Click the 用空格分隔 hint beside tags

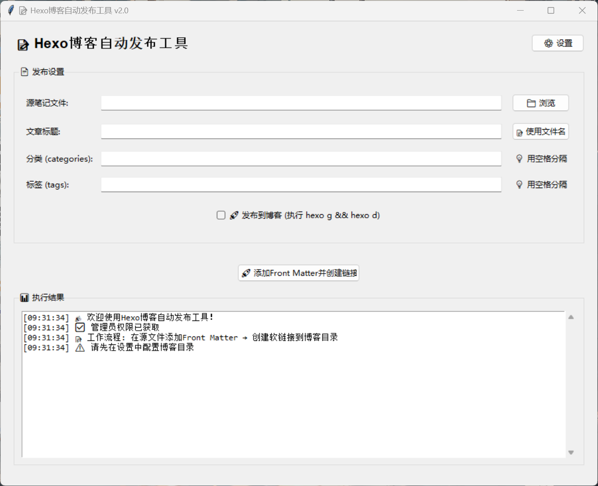[547, 185]
